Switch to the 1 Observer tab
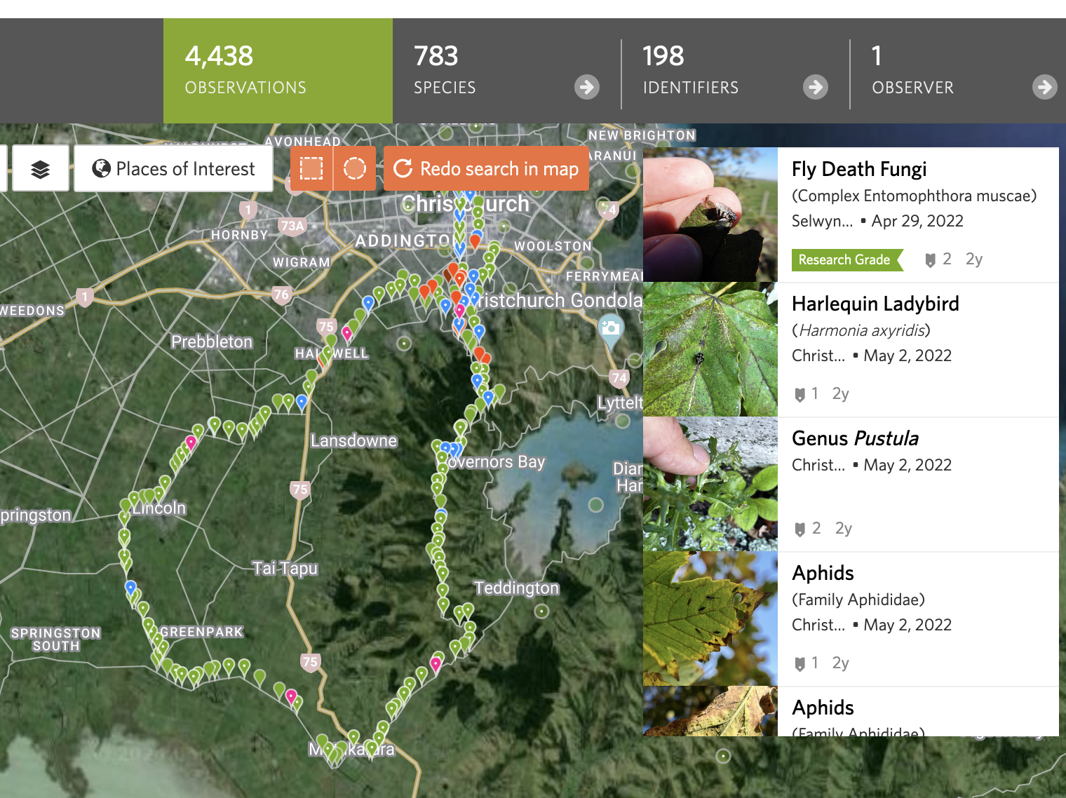 click(x=958, y=71)
